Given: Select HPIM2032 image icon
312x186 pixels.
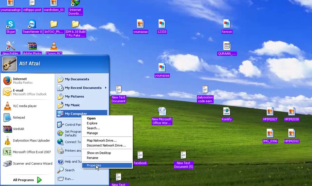Looking at the screenshot, I should point(292,133).
